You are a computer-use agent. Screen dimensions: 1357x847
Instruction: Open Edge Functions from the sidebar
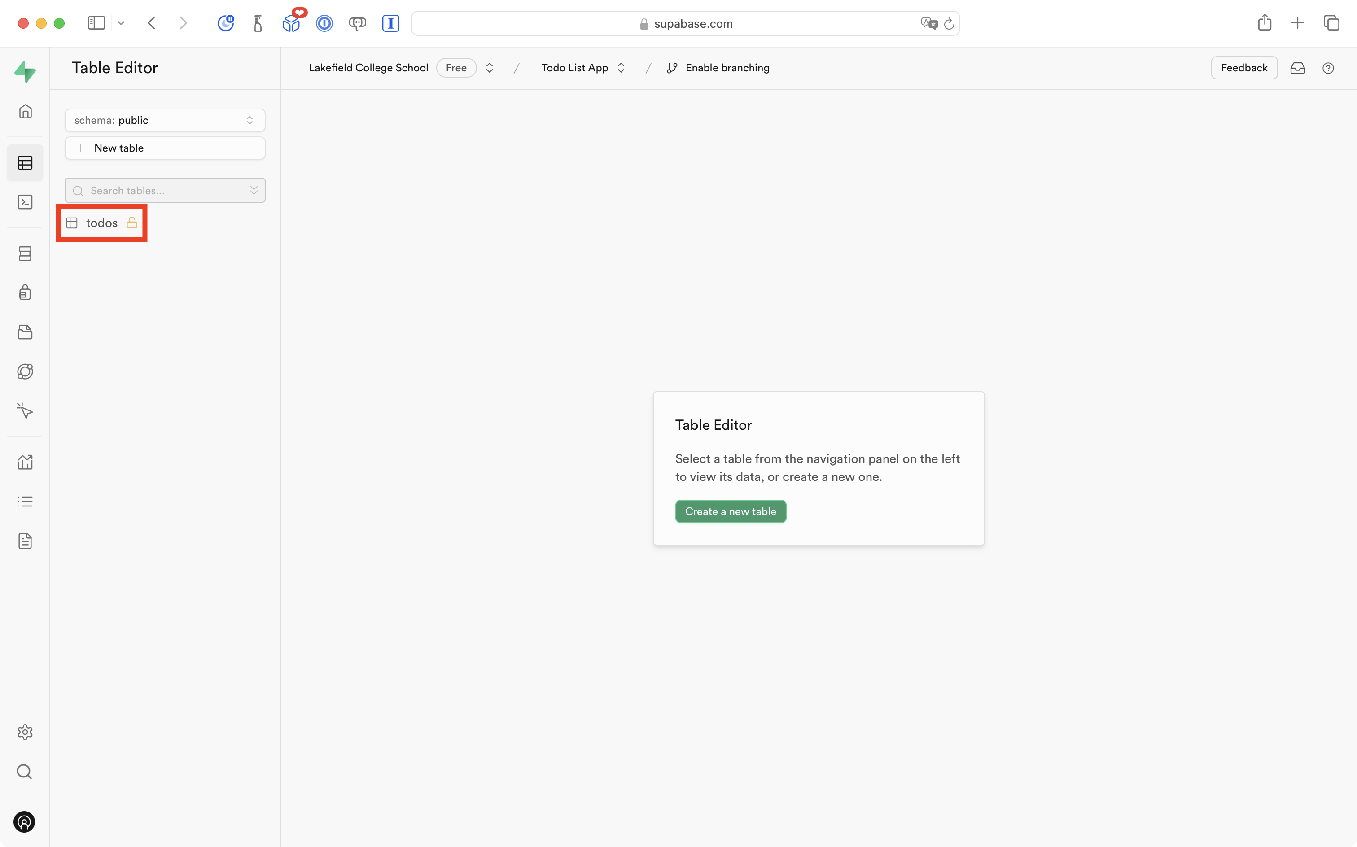25,410
